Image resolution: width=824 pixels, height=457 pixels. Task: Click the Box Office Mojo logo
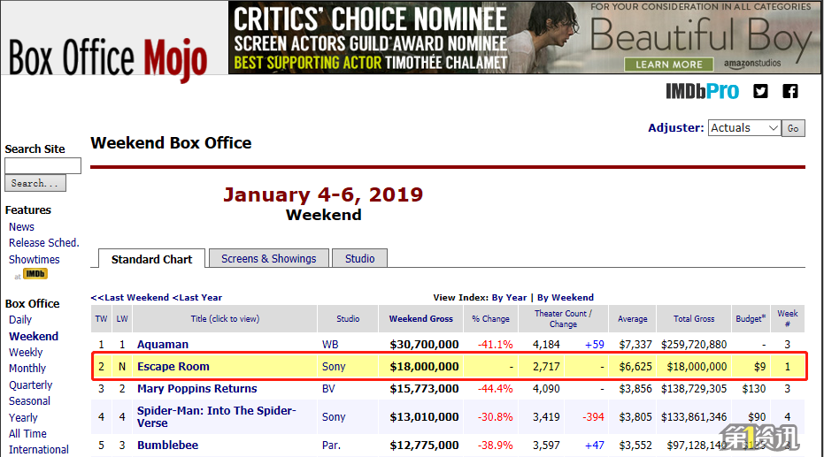click(108, 57)
